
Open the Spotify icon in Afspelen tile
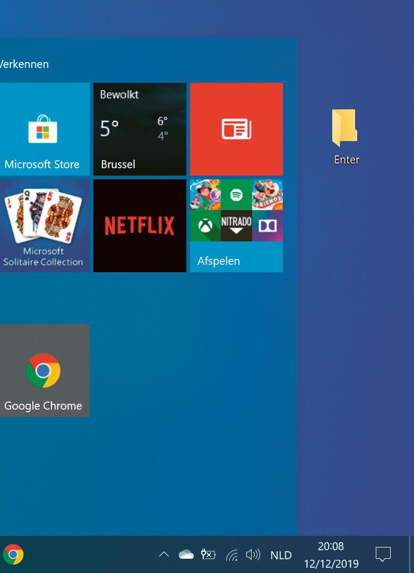(x=236, y=195)
